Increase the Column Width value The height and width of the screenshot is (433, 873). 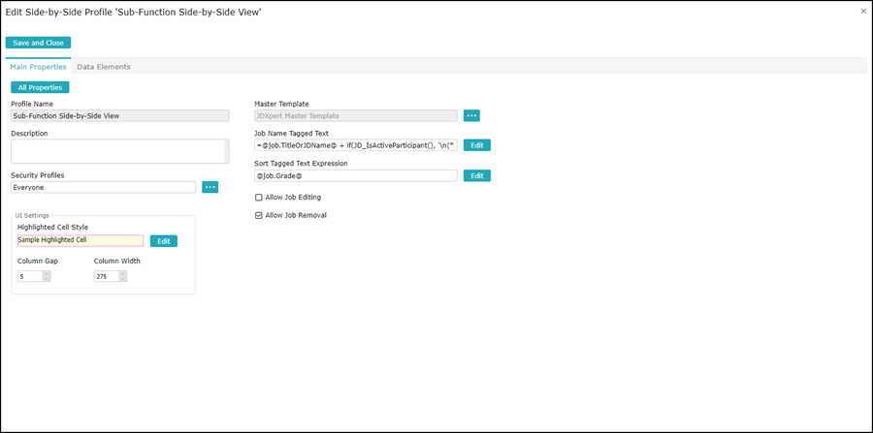point(123,273)
